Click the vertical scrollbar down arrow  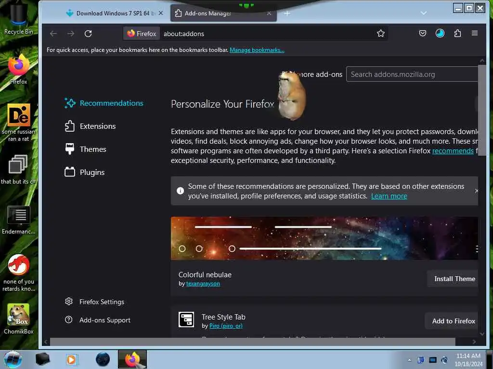482,334
